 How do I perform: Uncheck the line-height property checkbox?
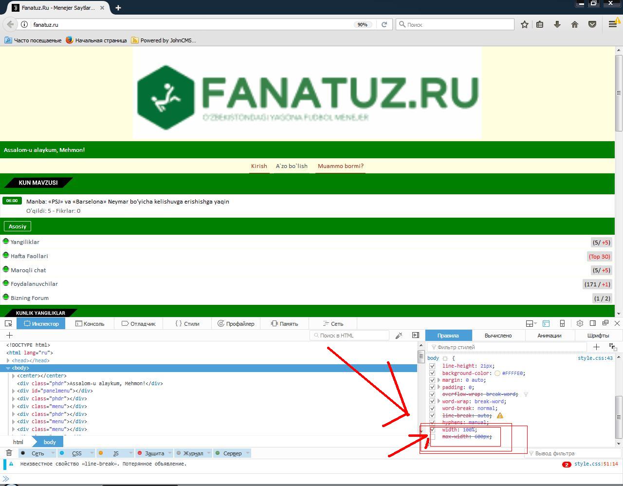432,366
